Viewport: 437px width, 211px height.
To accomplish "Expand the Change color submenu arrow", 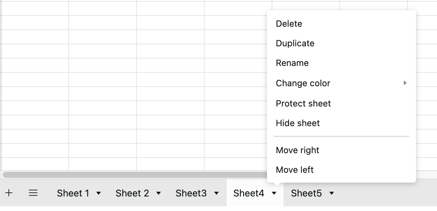I will (x=405, y=83).
